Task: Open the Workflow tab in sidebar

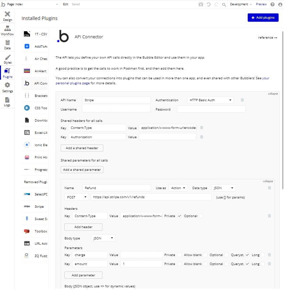Action: point(7,31)
